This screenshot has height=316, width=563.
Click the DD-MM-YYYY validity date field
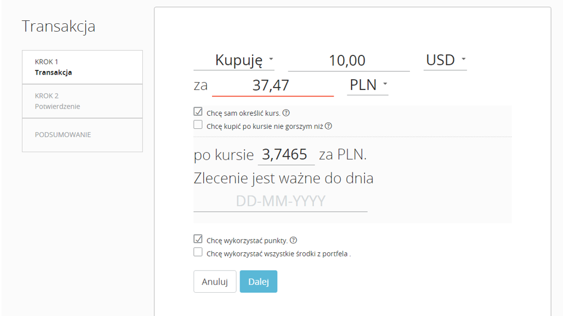281,202
